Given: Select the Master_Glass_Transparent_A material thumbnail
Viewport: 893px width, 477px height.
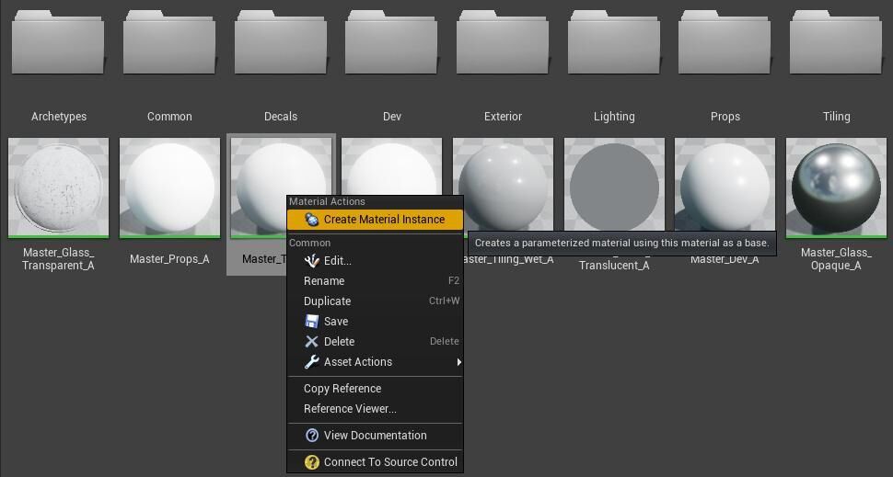Looking at the screenshot, I should pyautogui.click(x=58, y=188).
